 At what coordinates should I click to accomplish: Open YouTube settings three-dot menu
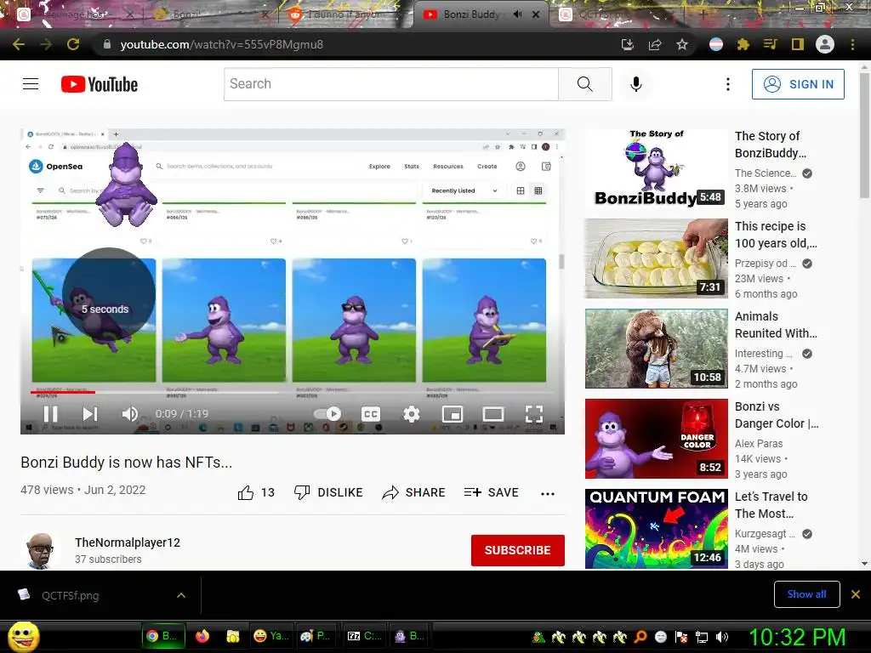[728, 84]
